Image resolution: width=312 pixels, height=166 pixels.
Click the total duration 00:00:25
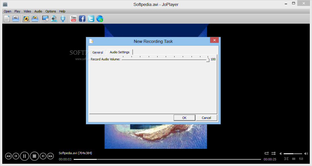pyautogui.click(x=270, y=159)
